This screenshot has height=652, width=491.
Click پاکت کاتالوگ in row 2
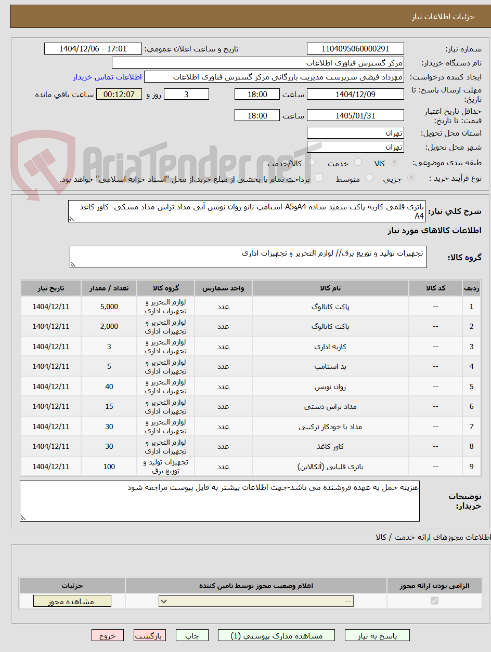click(331, 327)
